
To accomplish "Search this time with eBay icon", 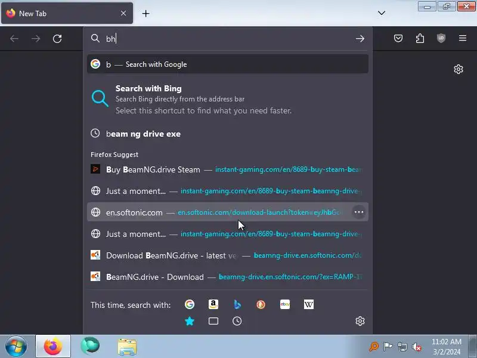I will [x=285, y=304].
